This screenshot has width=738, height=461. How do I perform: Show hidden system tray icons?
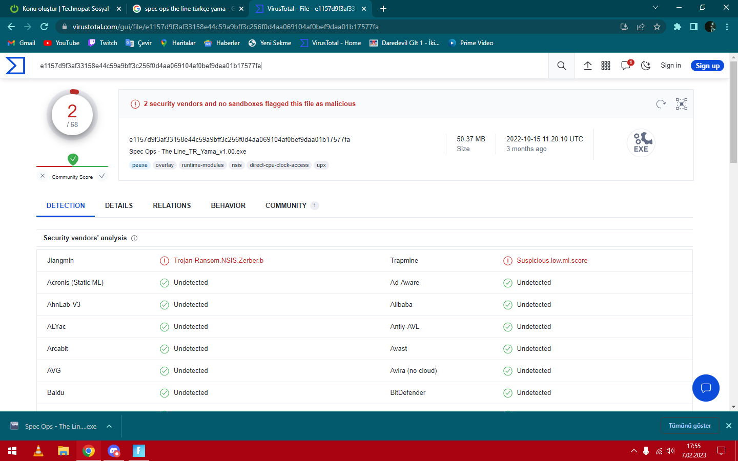(634, 451)
